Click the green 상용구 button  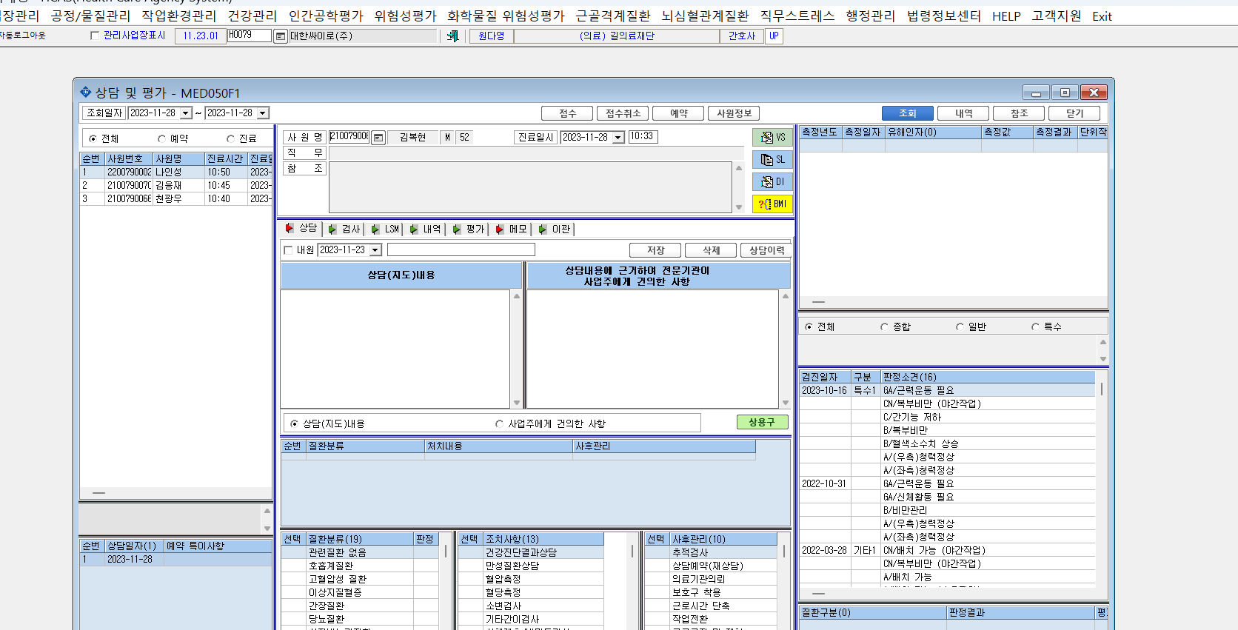(x=762, y=422)
